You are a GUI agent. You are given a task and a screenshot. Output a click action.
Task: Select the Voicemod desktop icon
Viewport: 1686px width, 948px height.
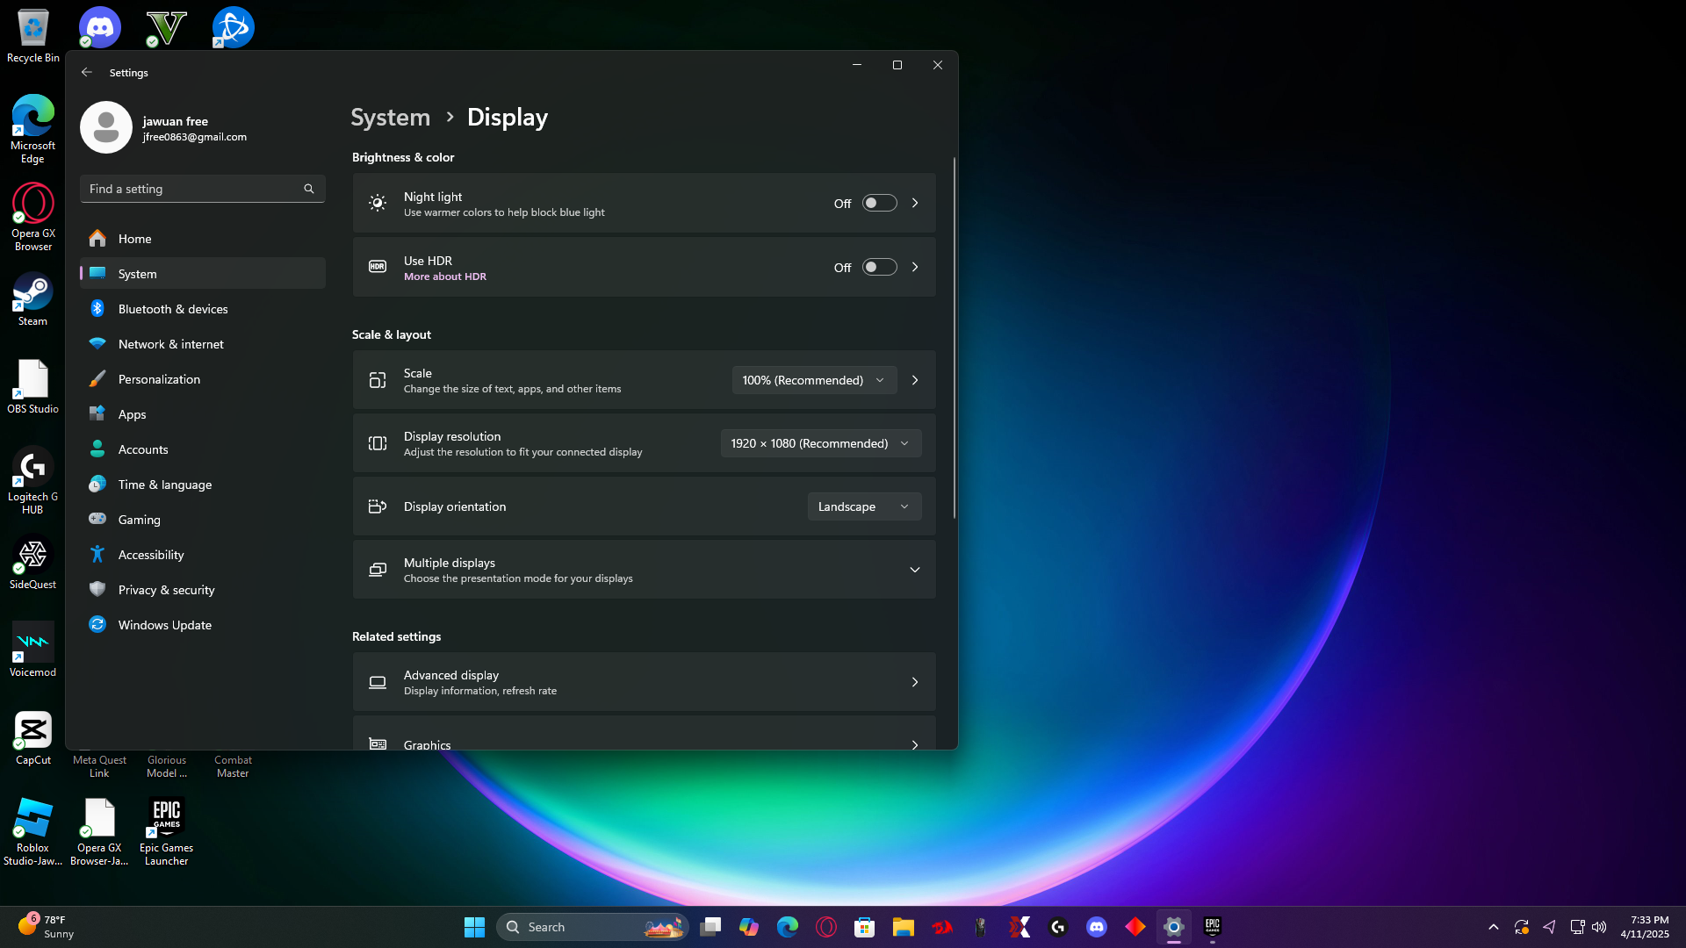pos(32,650)
